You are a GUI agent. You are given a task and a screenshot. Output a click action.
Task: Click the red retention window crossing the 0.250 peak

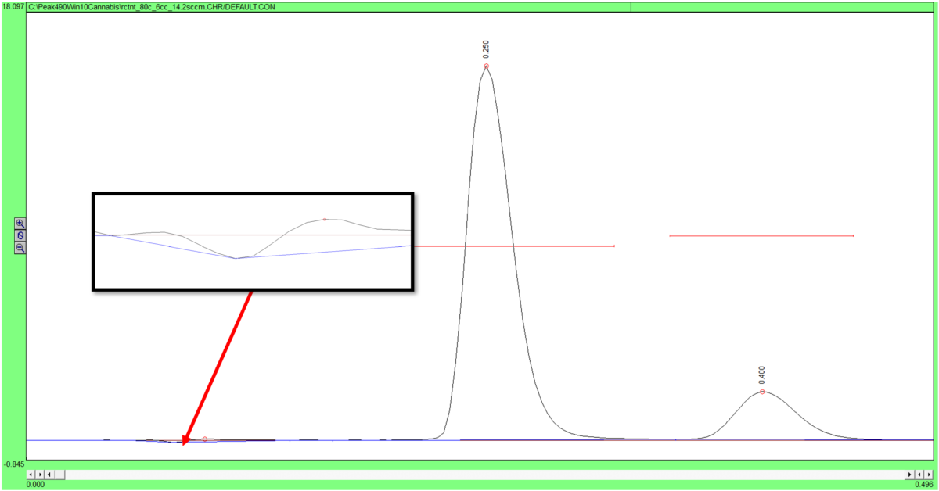click(513, 246)
